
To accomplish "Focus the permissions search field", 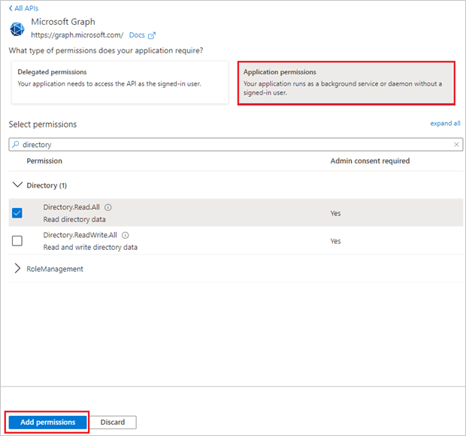I will (236, 145).
